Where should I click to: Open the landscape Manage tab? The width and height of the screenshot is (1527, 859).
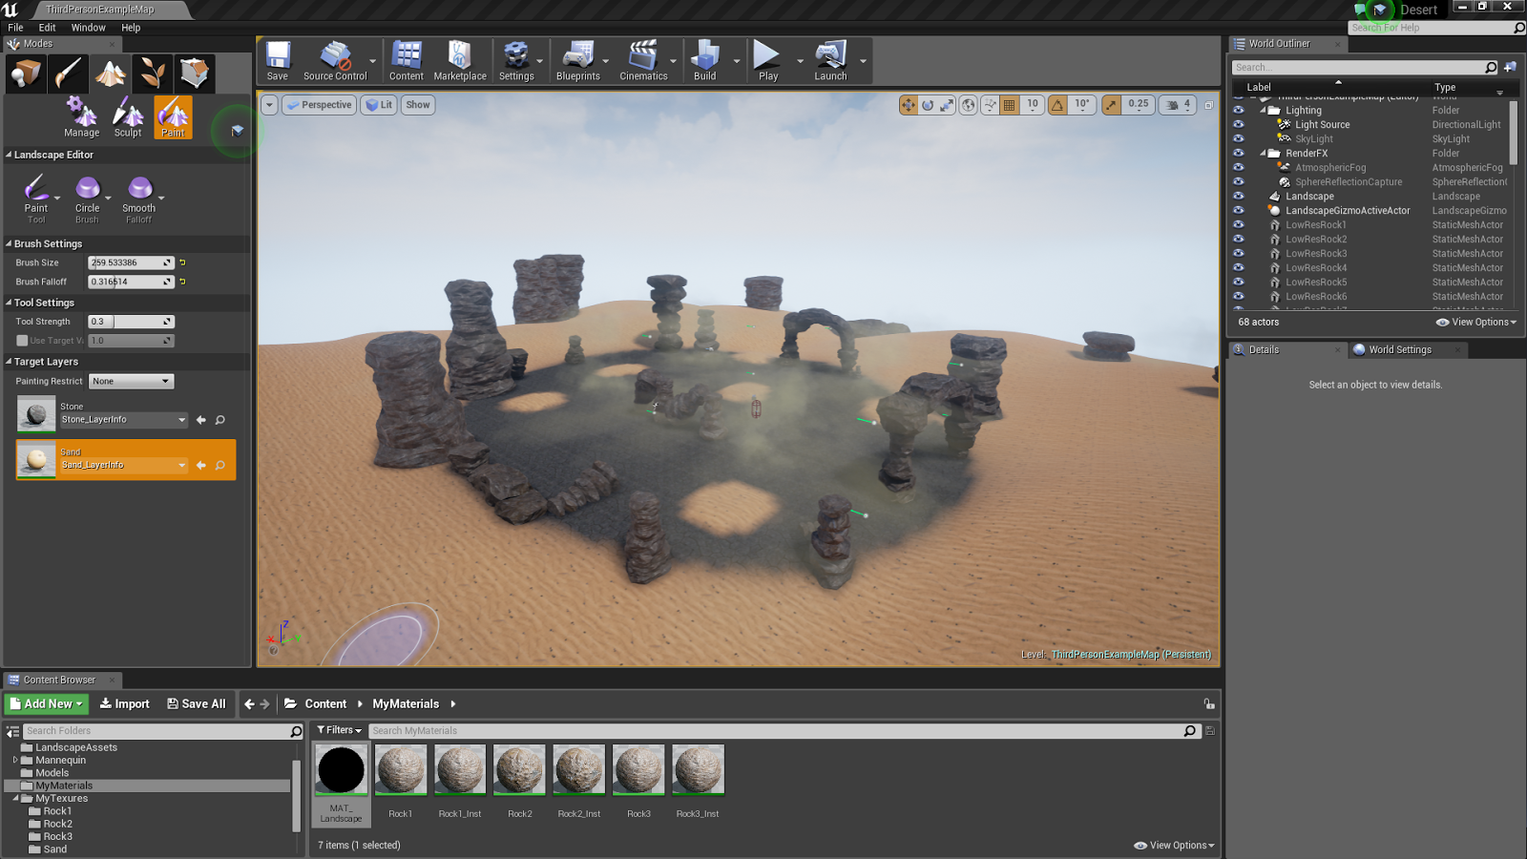pos(81,117)
